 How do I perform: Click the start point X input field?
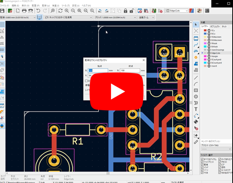coord(98,70)
